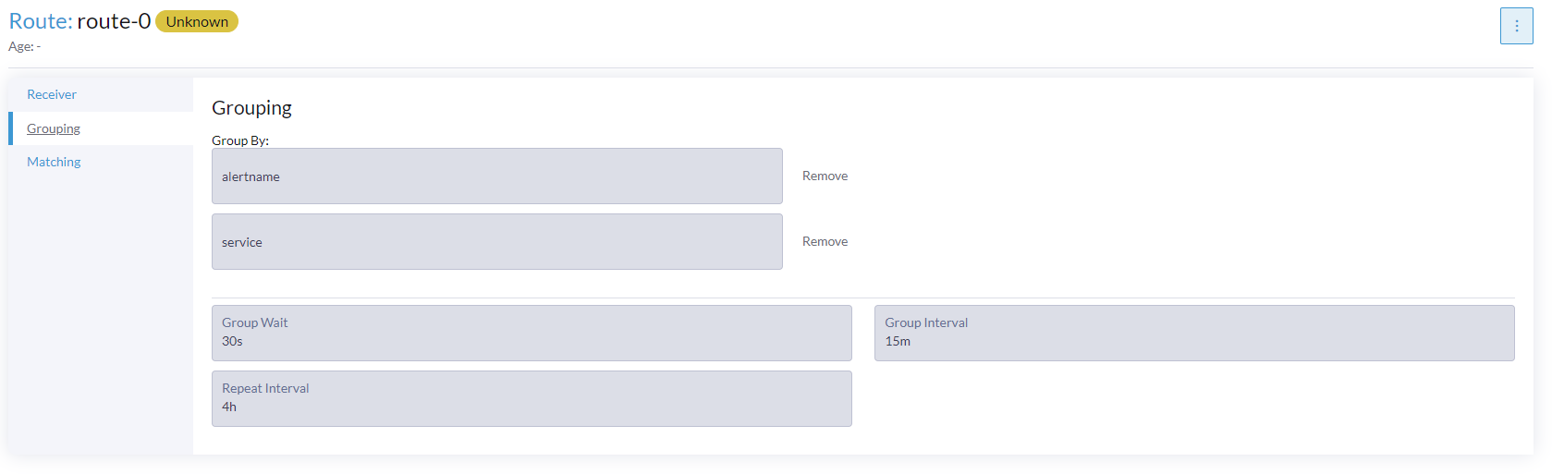Switch to the Receiver tab
1552x474 pixels.
coord(52,94)
